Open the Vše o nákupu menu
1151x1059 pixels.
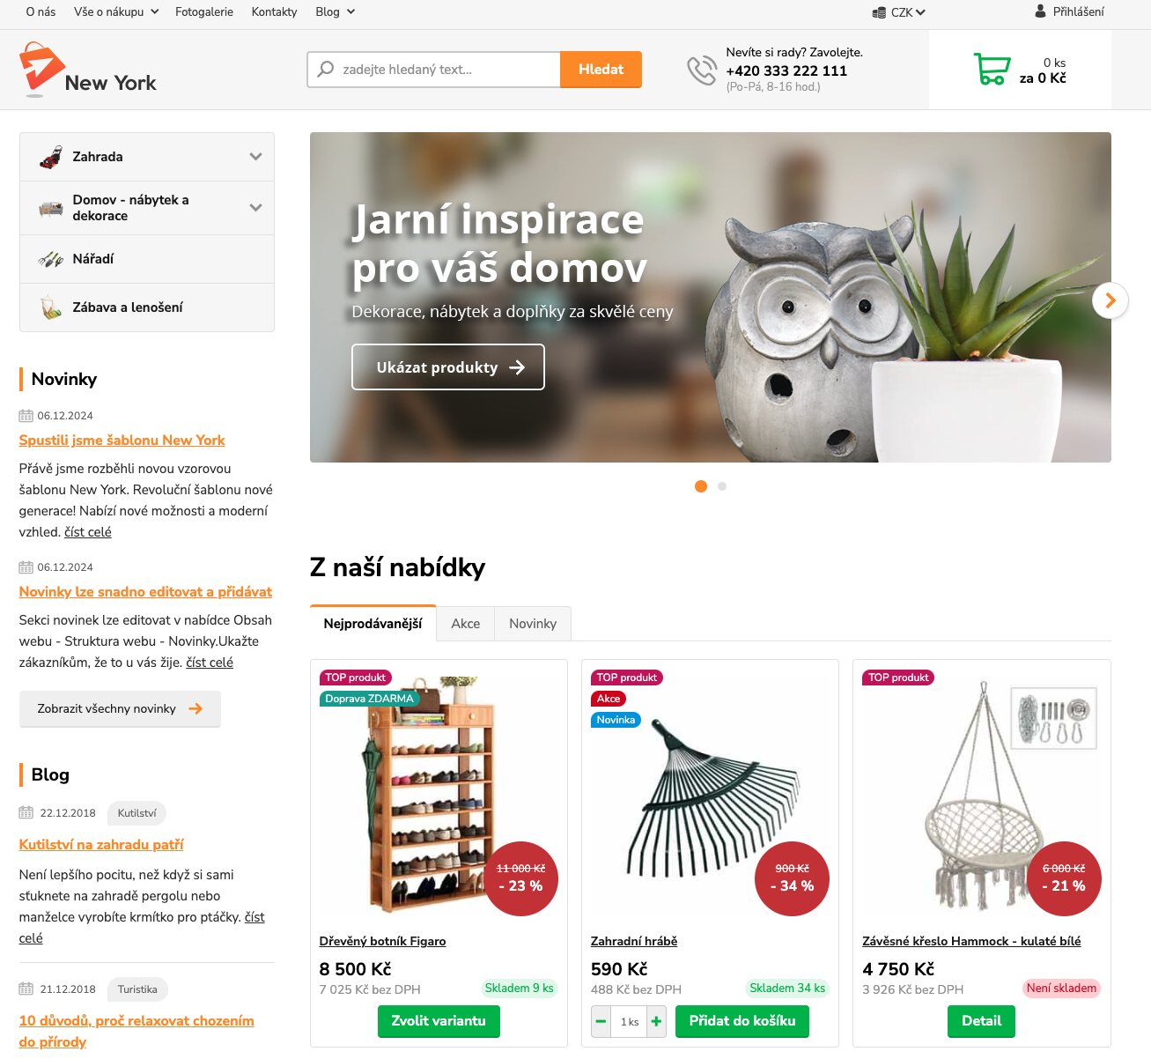116,11
